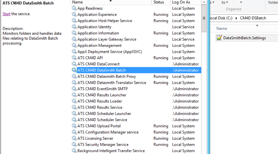The width and height of the screenshot is (278, 154).
Task: Open the 'to' dropdown in Organize group
Action: 225,2
